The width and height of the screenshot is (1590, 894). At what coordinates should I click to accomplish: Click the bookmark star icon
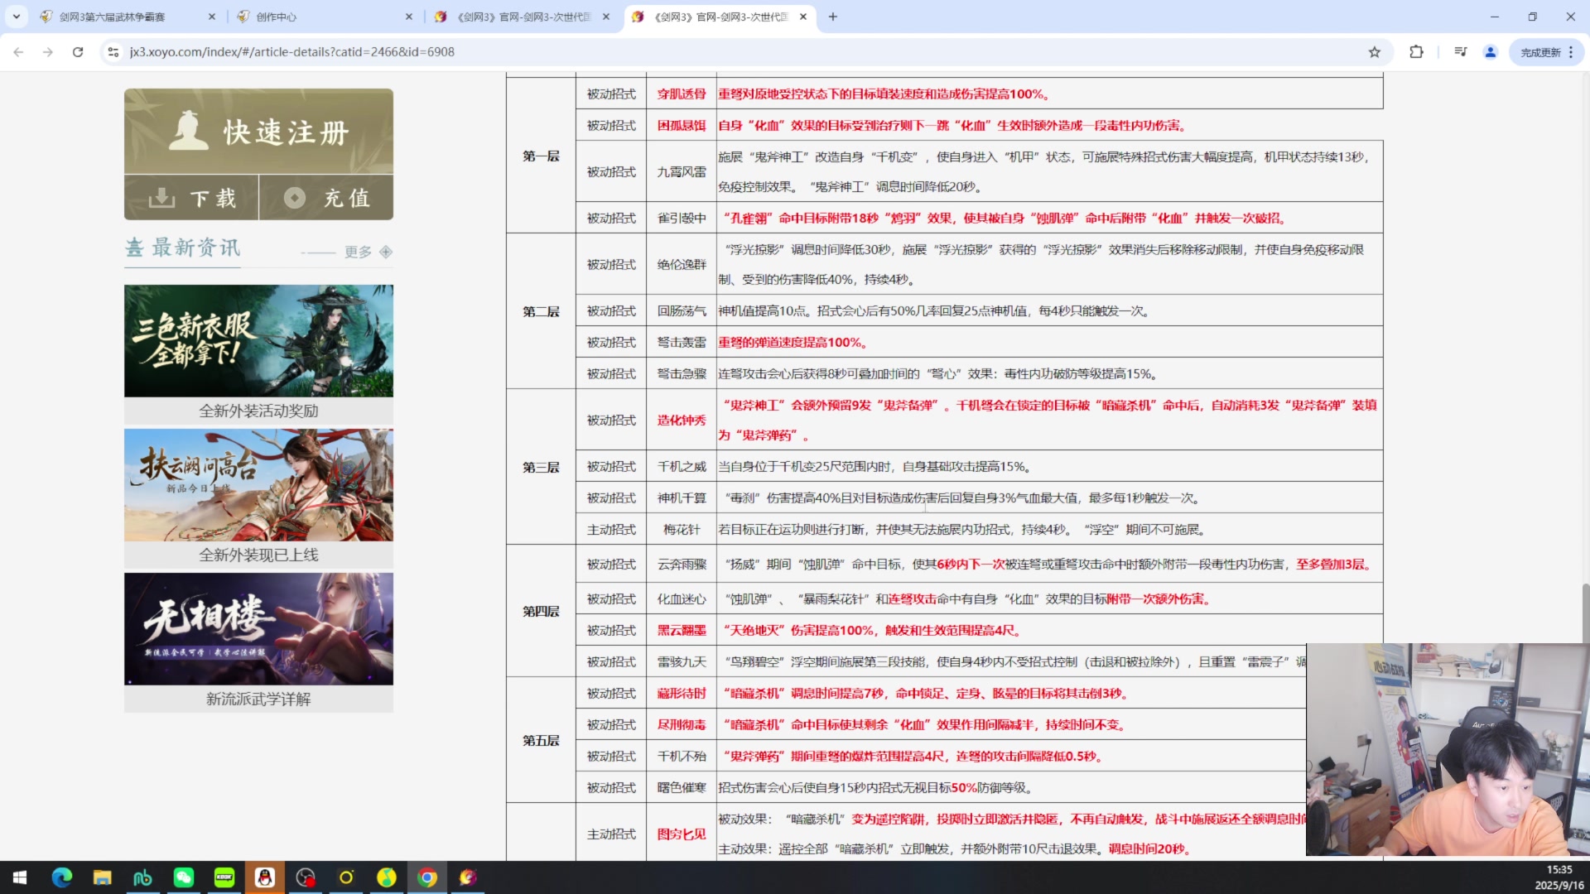(1375, 52)
